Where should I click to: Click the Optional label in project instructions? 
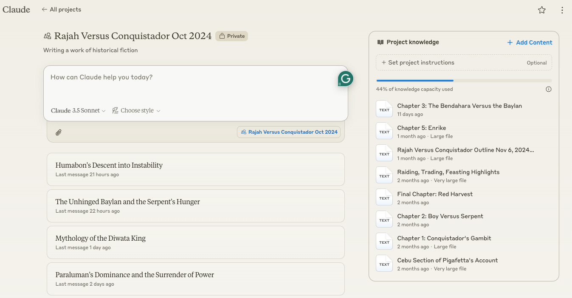pyautogui.click(x=537, y=63)
